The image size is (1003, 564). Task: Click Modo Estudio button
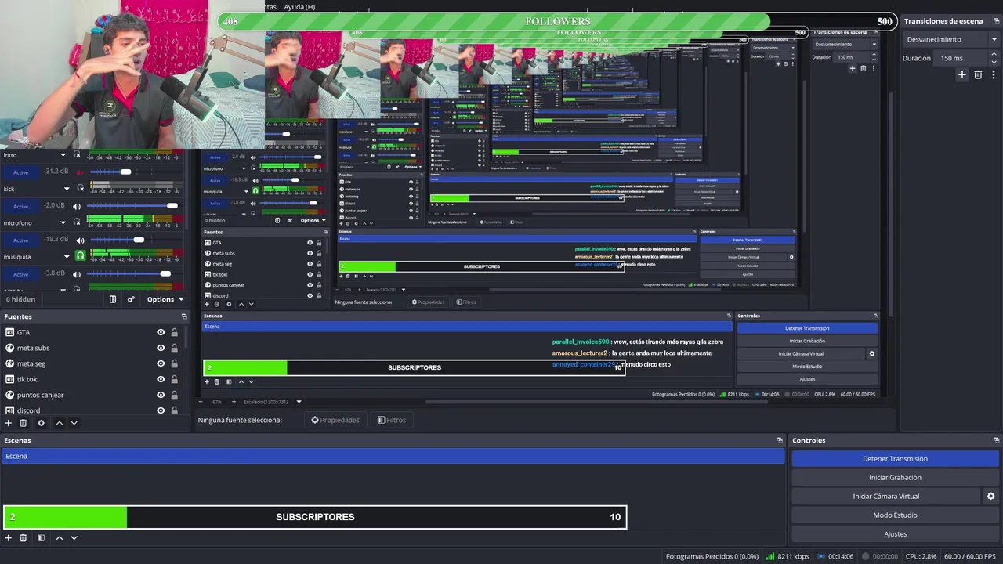point(895,515)
